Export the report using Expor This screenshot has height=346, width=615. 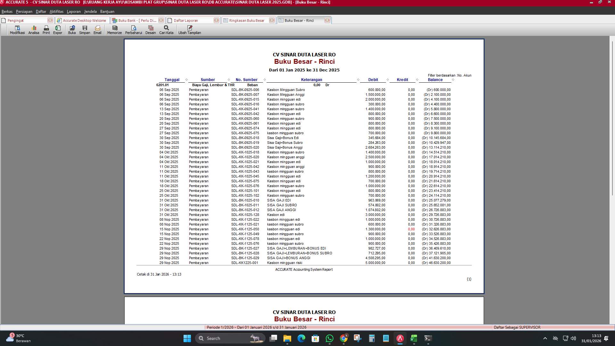click(58, 30)
